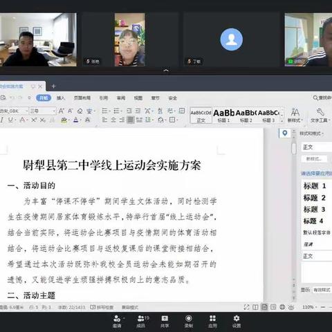Open font color dropdown arrow

pos(80,120)
